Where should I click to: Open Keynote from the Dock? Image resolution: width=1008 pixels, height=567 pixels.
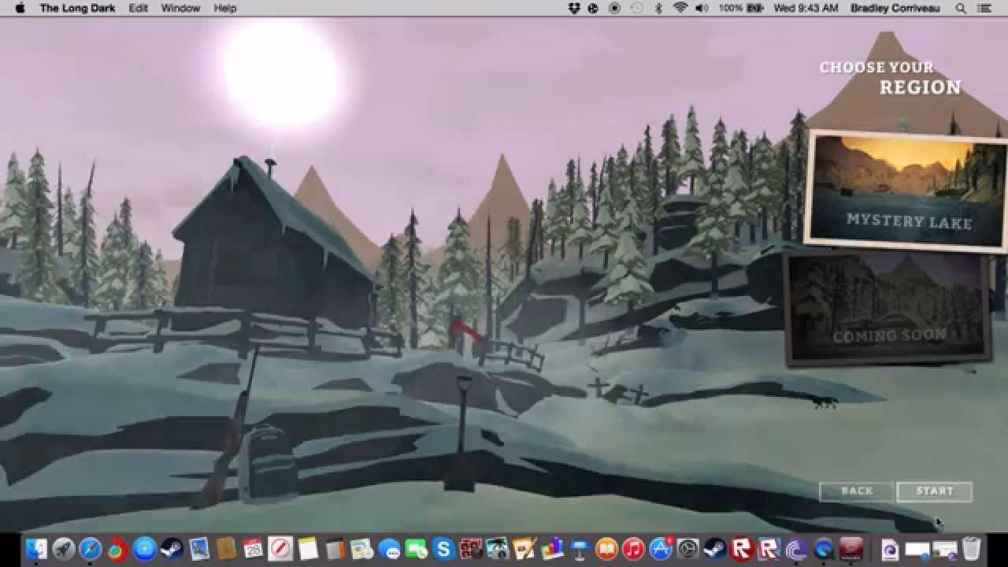(x=580, y=548)
